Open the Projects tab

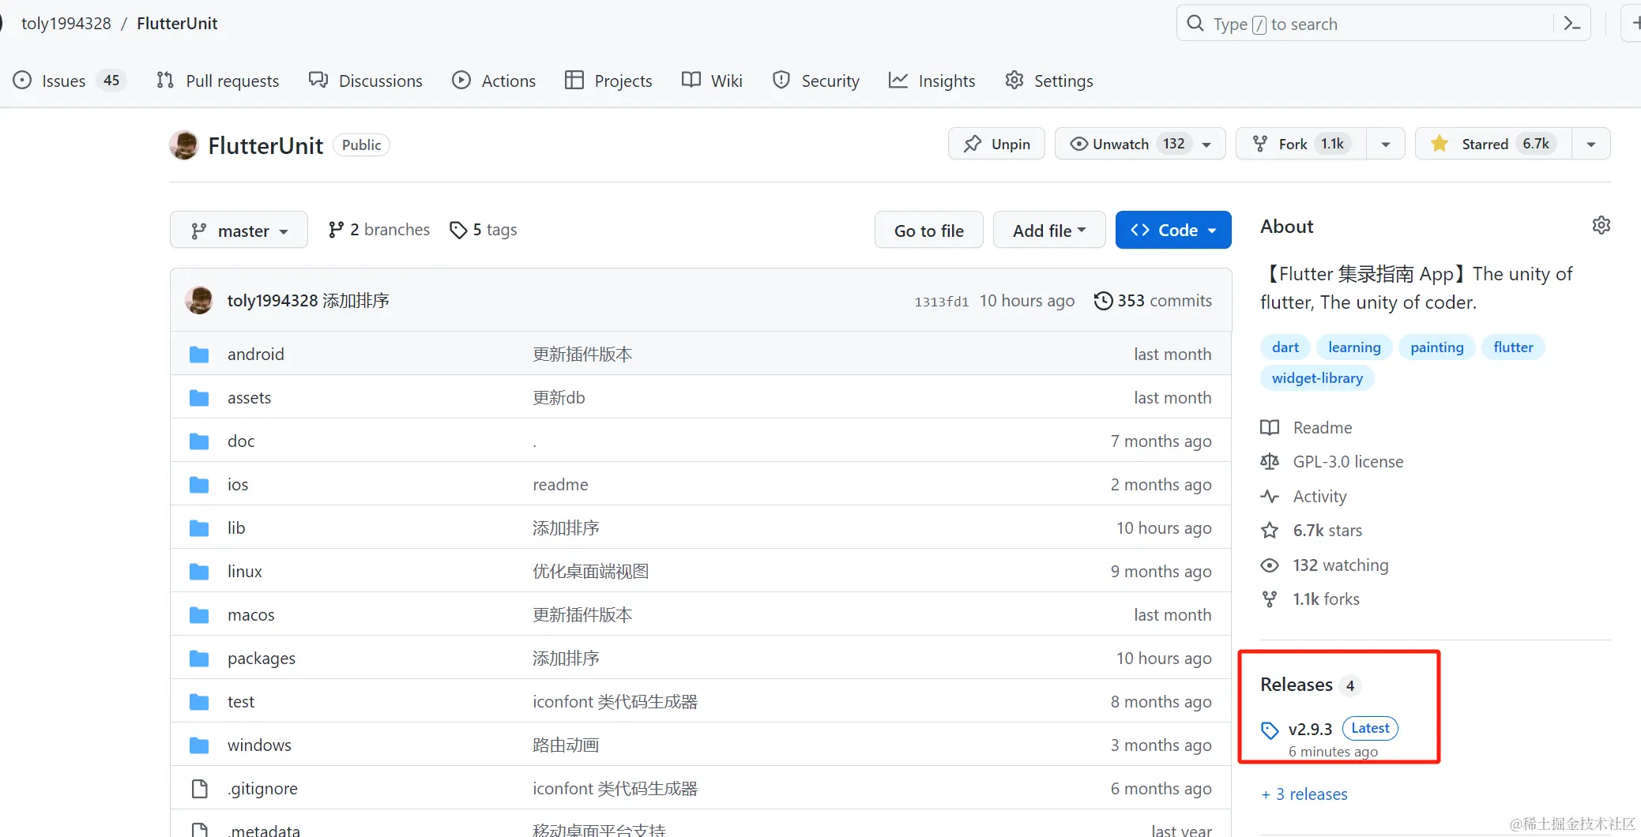608,81
